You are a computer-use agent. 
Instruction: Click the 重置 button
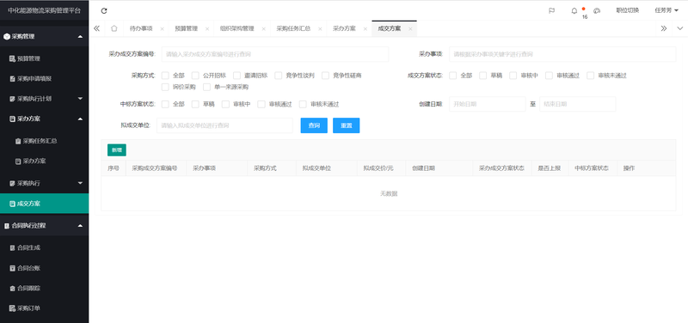[x=347, y=125]
